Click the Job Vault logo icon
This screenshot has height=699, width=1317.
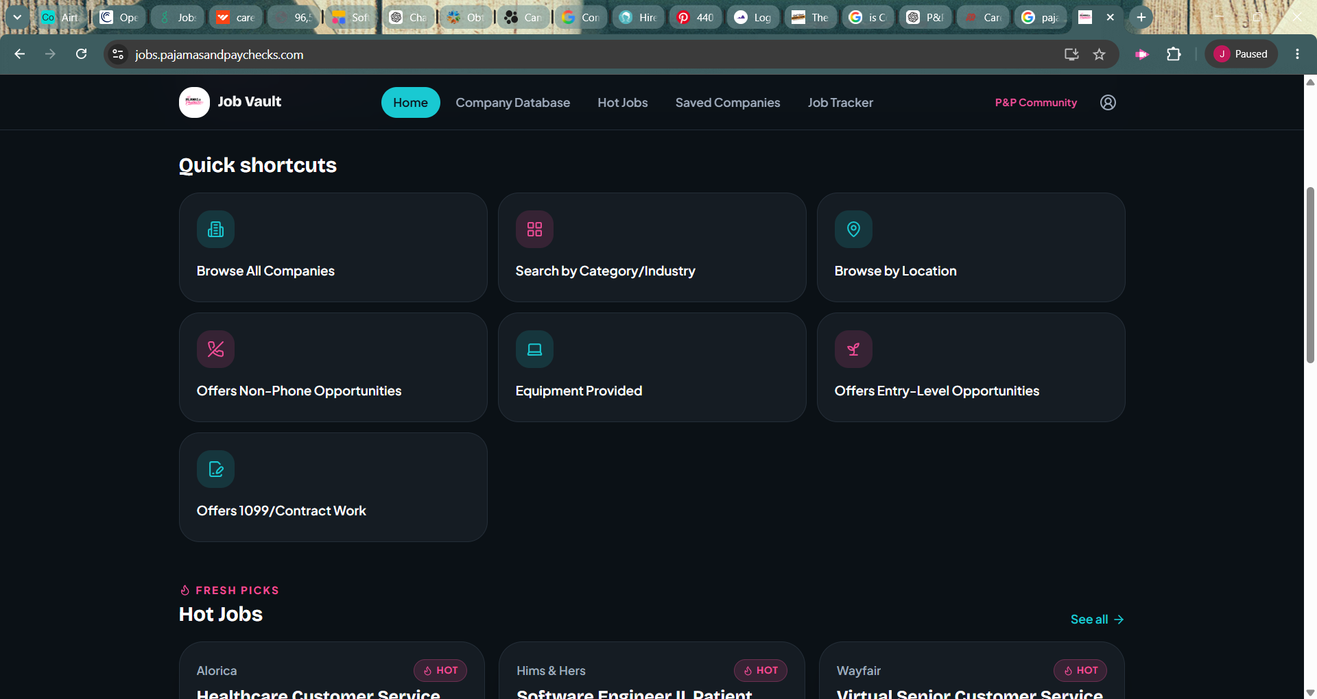pos(194,102)
